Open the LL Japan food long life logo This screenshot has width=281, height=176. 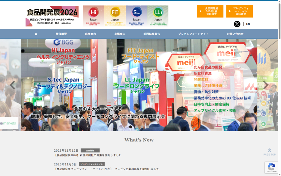click(x=158, y=14)
